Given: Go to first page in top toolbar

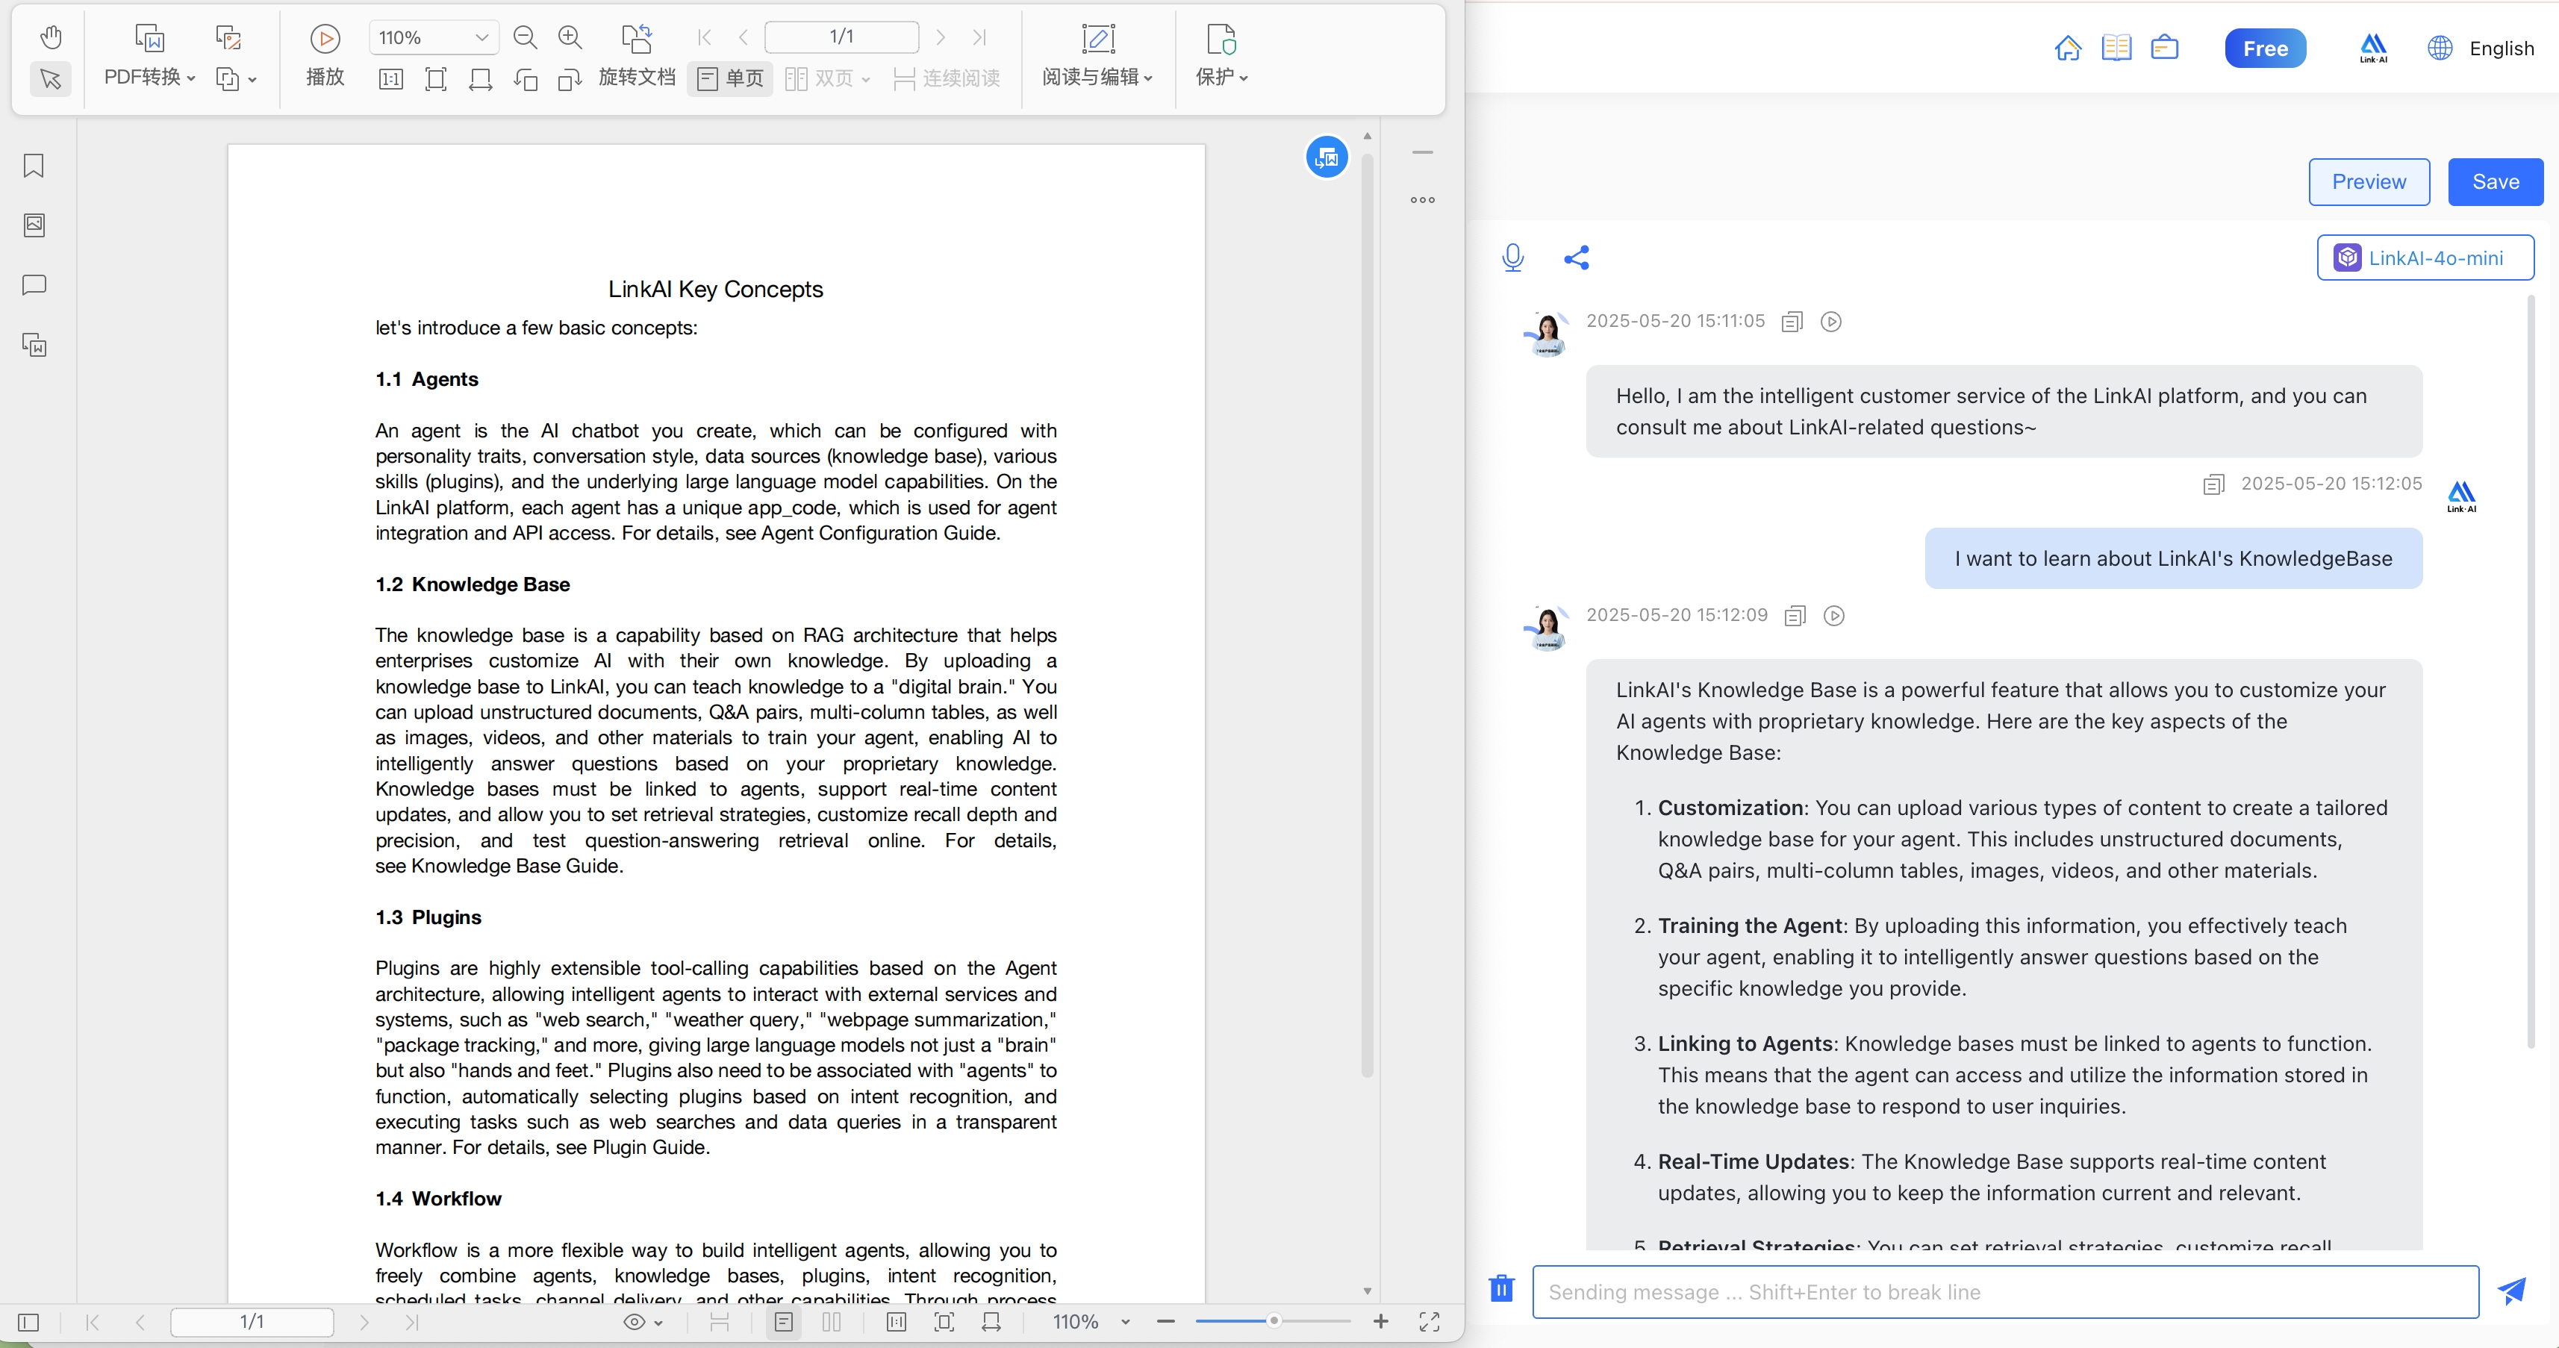Looking at the screenshot, I should point(704,38).
